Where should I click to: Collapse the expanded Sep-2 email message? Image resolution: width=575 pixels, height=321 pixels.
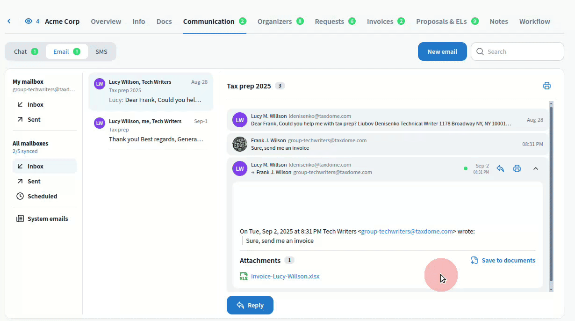(536, 168)
